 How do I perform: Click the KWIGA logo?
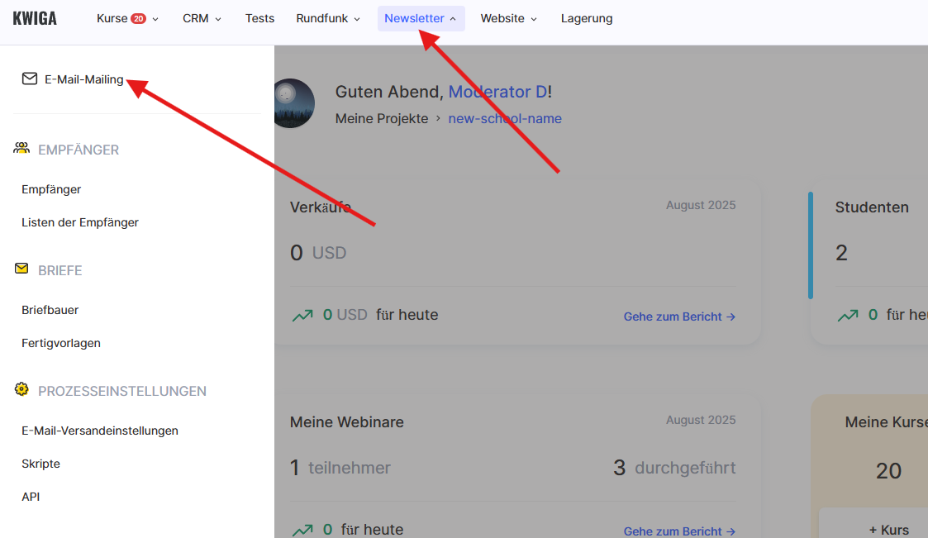click(35, 18)
